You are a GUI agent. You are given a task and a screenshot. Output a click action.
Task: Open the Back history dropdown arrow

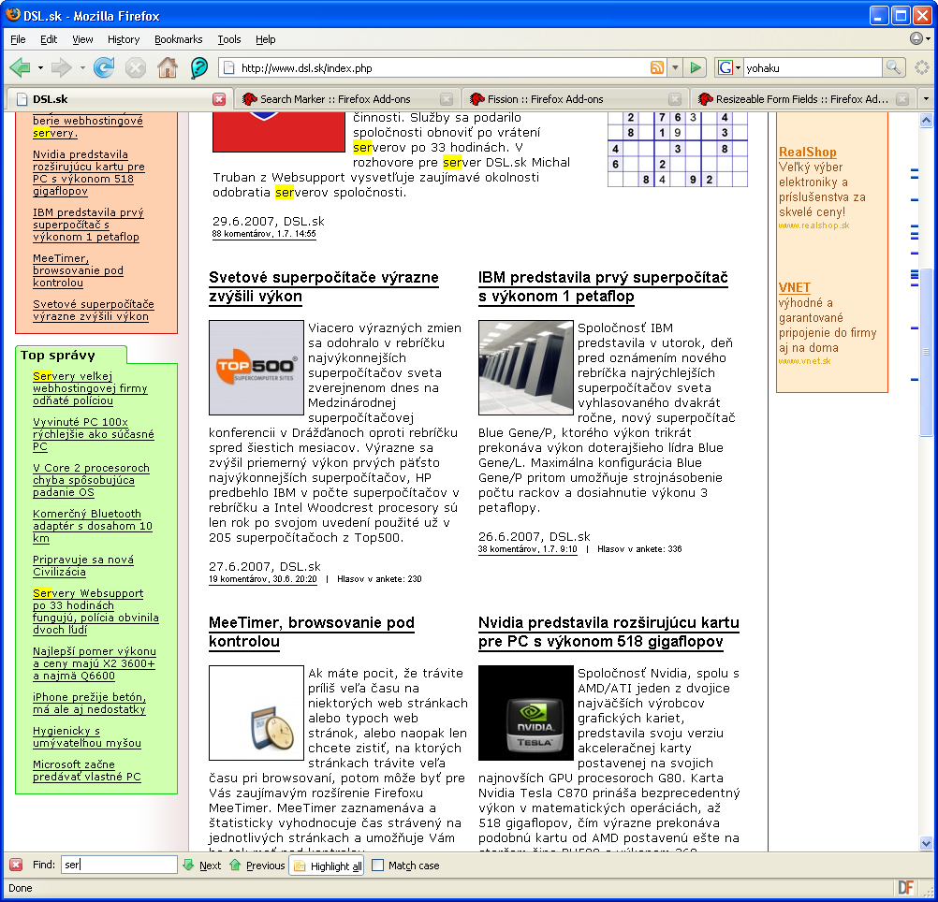[40, 67]
